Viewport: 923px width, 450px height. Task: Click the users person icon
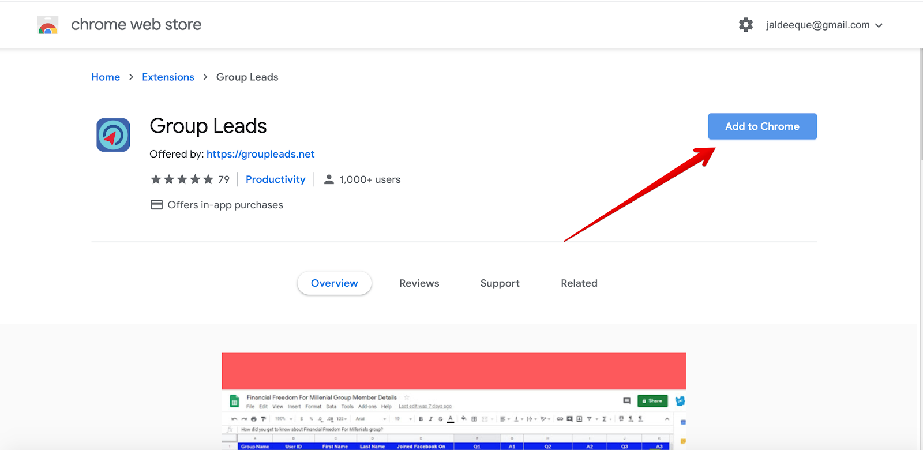pos(329,179)
